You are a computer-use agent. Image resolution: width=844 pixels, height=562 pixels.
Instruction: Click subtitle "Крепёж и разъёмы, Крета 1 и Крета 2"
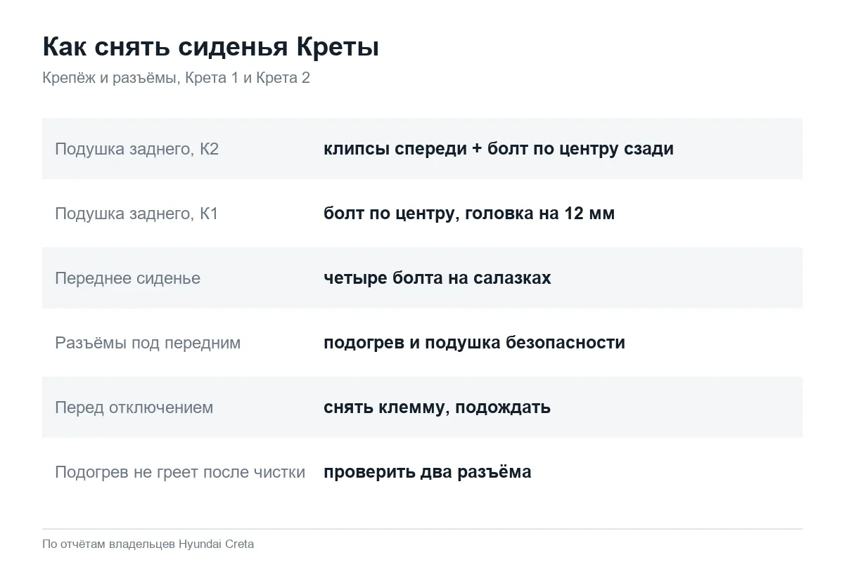coord(176,77)
